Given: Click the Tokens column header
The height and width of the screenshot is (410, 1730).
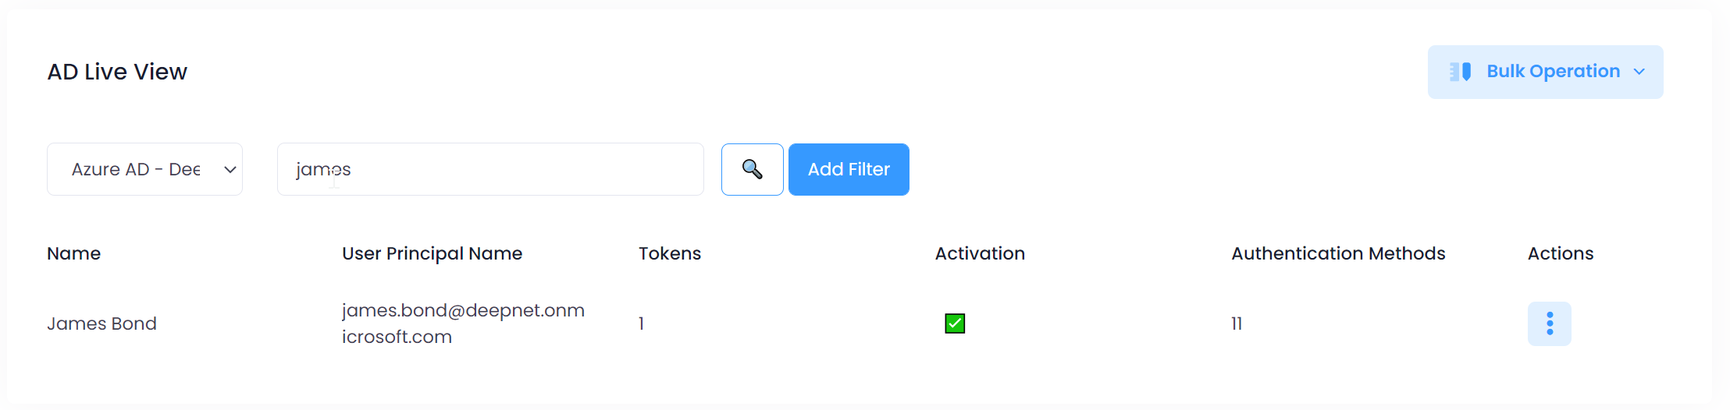Looking at the screenshot, I should (x=670, y=253).
